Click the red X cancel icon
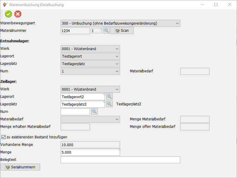This screenshot has height=178, width=237. coord(18,14)
